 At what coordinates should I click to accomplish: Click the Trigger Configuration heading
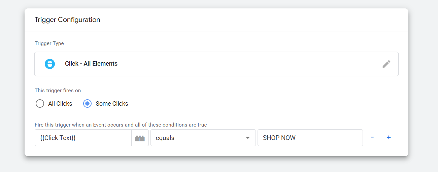(67, 20)
